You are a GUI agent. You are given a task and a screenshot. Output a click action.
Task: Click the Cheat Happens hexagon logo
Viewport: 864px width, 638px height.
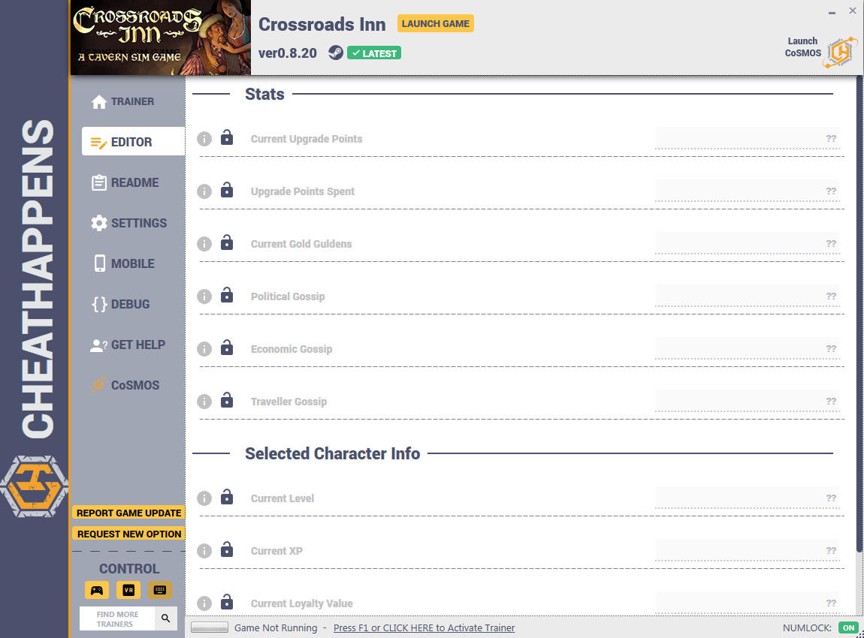pyautogui.click(x=34, y=486)
